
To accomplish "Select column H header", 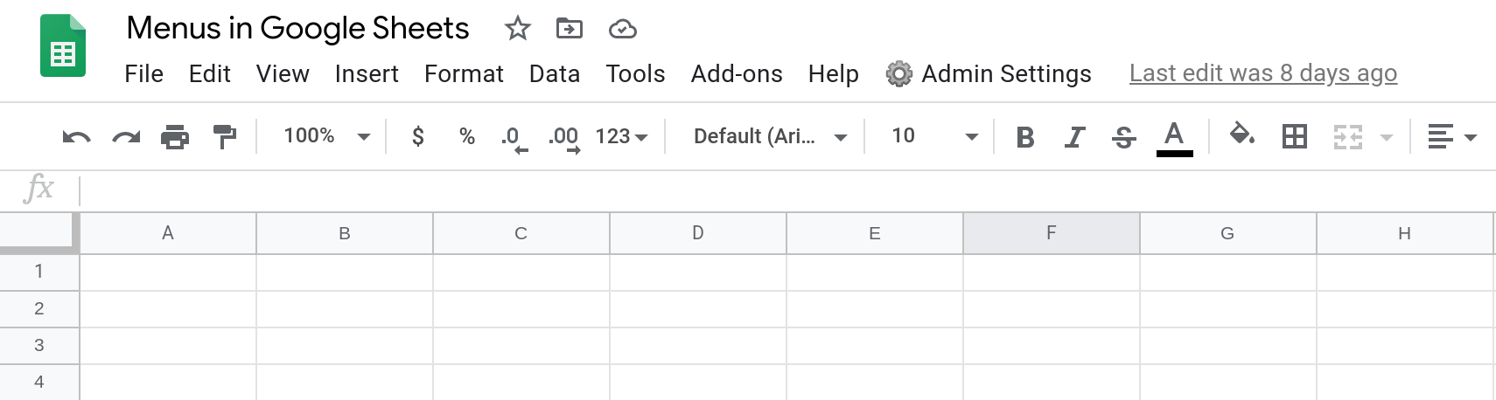I will coord(1405,233).
